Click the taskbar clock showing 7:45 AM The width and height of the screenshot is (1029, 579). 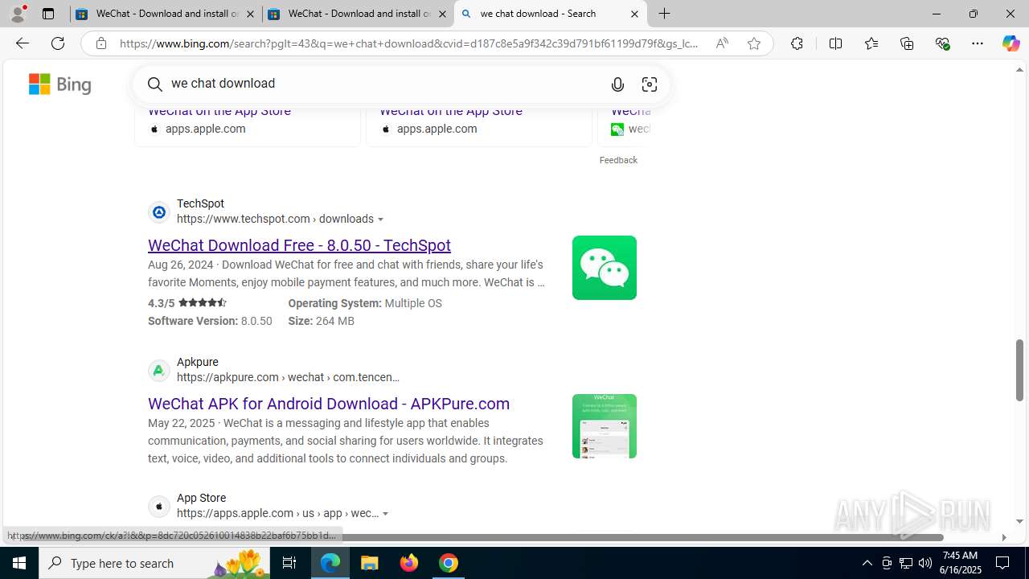pos(960,563)
